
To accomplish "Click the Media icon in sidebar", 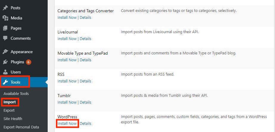I will tap(5, 18).
